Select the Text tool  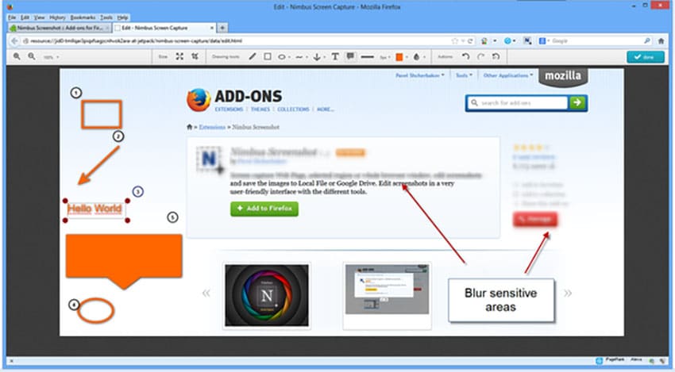[x=335, y=56]
